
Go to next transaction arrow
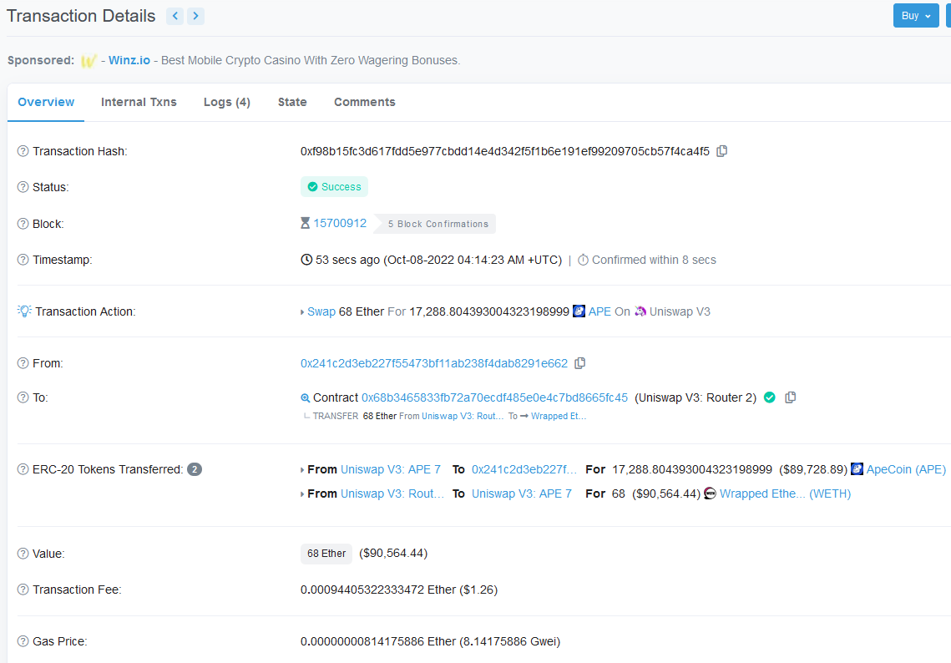pos(195,16)
